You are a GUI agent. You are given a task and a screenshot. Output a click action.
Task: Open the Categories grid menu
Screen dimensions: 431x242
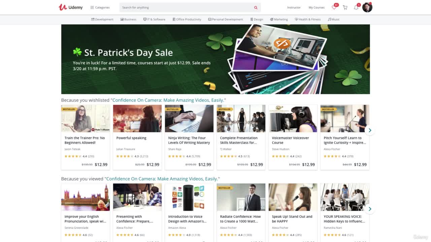point(100,7)
